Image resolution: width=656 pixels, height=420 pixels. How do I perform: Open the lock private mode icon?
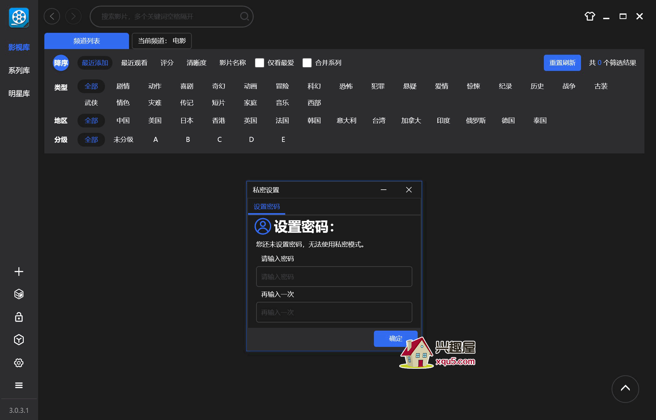pos(19,317)
